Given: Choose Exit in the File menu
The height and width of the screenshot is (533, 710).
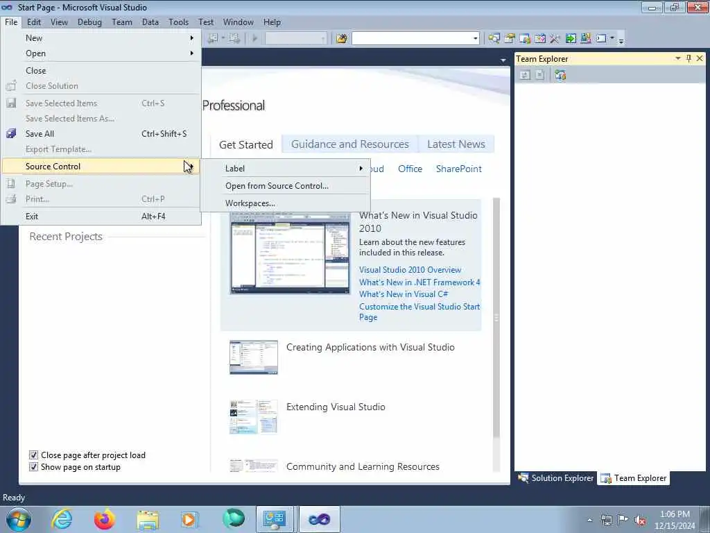Looking at the screenshot, I should (x=101, y=217).
